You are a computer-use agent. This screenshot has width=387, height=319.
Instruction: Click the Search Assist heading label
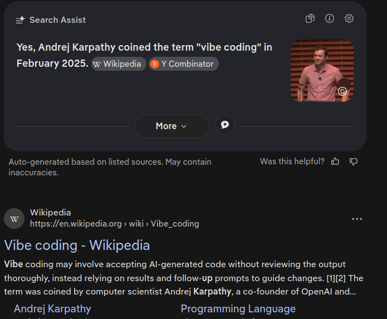tap(57, 20)
